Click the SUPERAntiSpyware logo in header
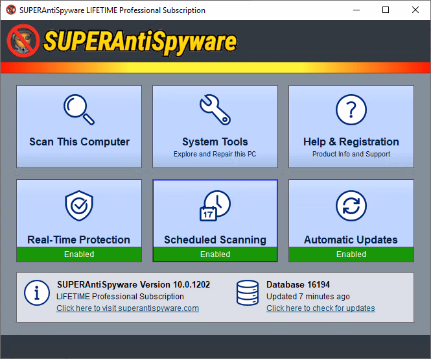Viewport: 431px width, 359px height. point(122,42)
